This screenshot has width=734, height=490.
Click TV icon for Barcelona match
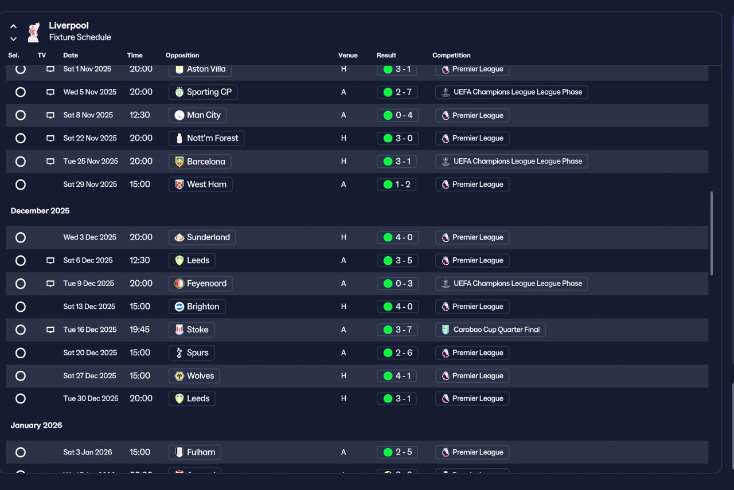click(50, 162)
